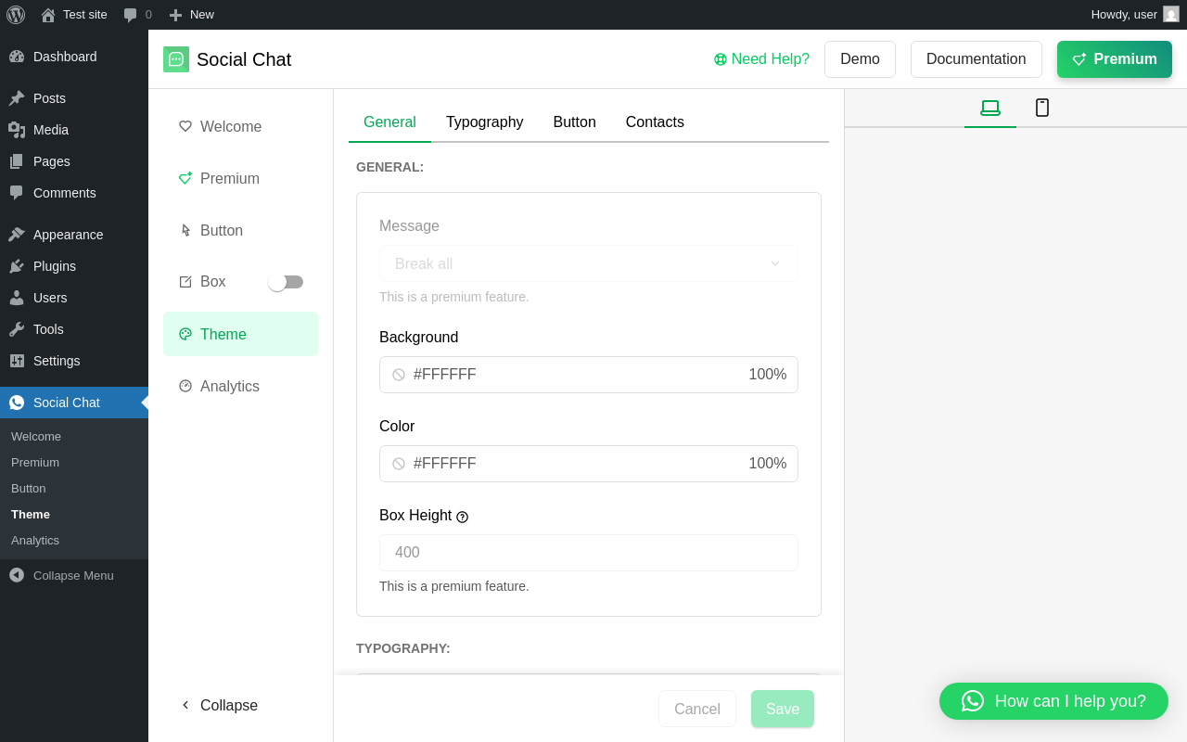Image resolution: width=1187 pixels, height=742 pixels.
Task: Click the Tools wrench icon
Action: pos(17,329)
